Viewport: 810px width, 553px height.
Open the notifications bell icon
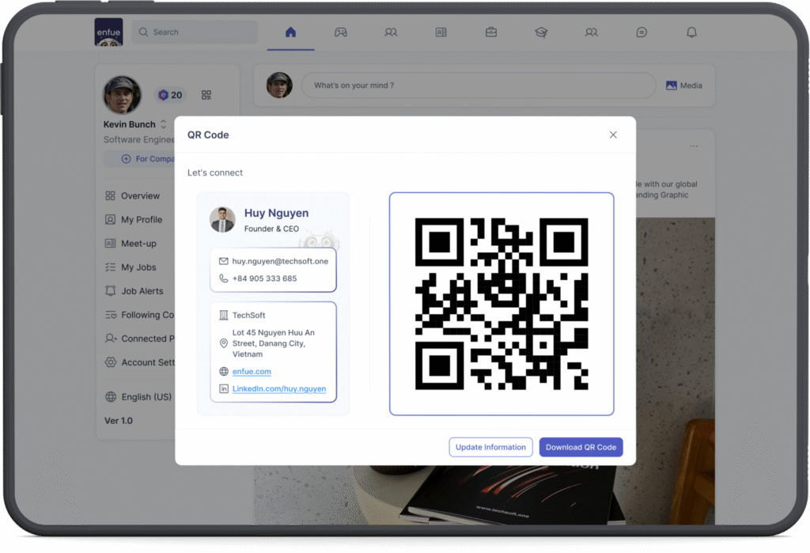(691, 32)
